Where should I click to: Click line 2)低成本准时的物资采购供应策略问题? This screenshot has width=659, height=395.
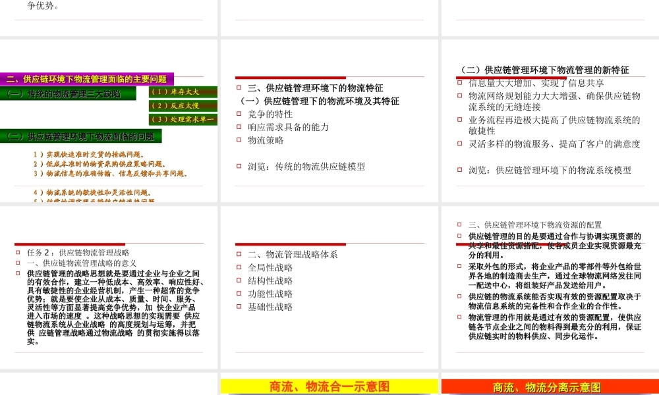coord(100,164)
